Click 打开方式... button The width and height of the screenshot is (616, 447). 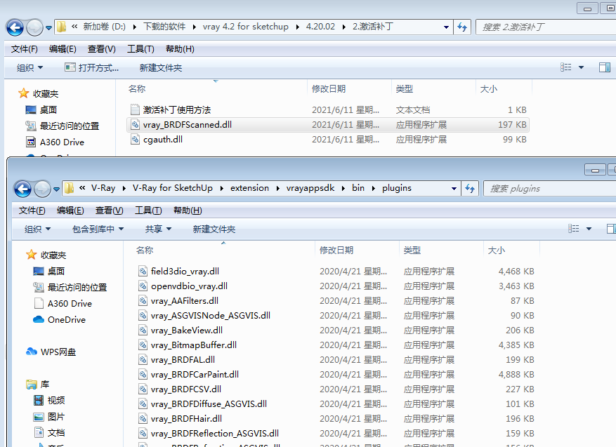point(92,68)
